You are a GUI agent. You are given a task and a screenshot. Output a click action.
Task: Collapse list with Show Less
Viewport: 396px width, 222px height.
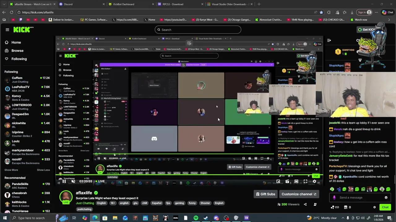coord(43,170)
